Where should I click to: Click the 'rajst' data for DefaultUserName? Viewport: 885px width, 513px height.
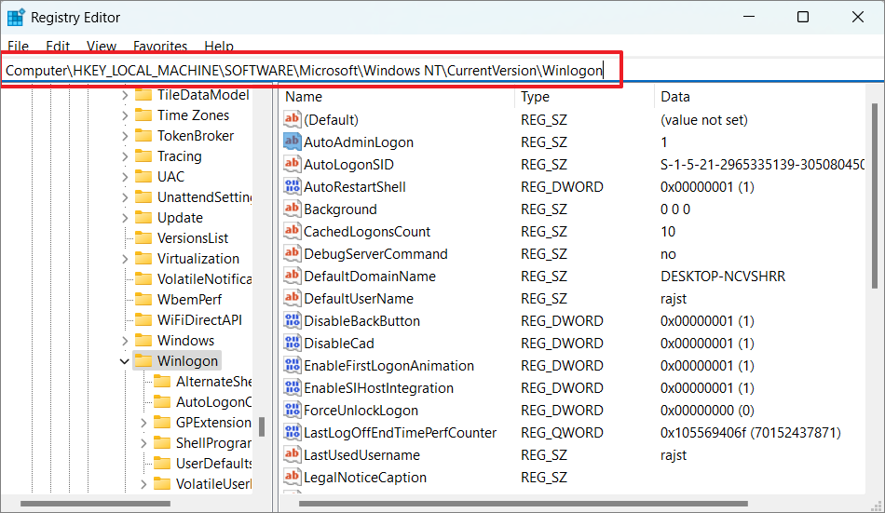(674, 299)
